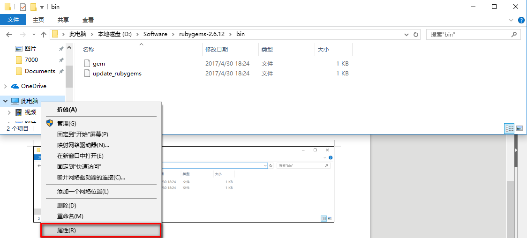
Task: Switch to the 共享 ribbon tab
Action: 63,20
